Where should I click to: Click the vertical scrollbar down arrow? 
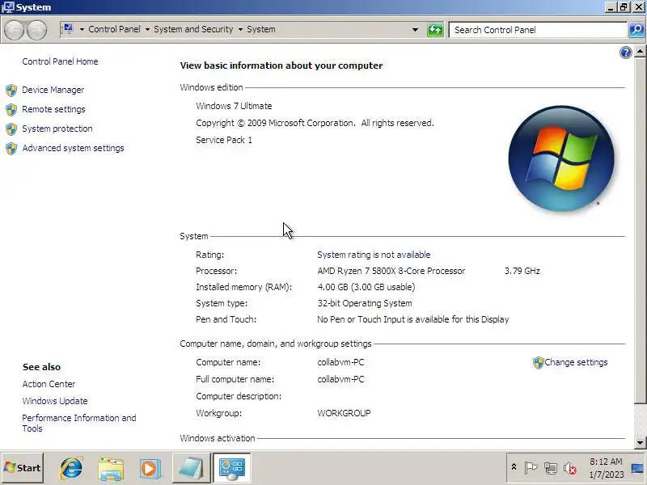tap(640, 443)
